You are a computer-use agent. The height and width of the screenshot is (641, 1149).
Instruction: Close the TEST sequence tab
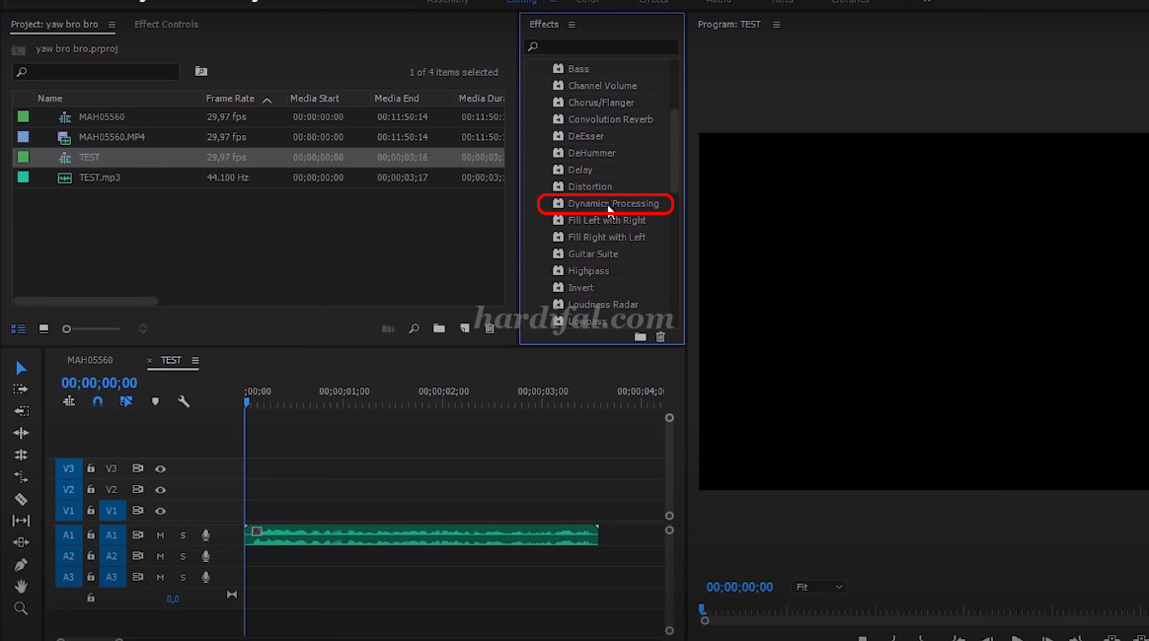(x=149, y=360)
